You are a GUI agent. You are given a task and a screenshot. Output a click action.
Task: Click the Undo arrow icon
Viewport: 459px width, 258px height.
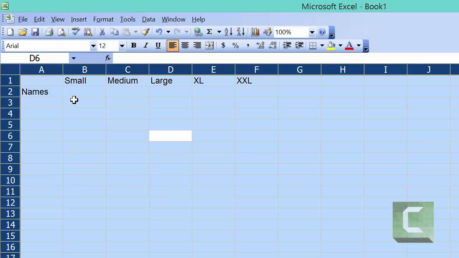(159, 32)
